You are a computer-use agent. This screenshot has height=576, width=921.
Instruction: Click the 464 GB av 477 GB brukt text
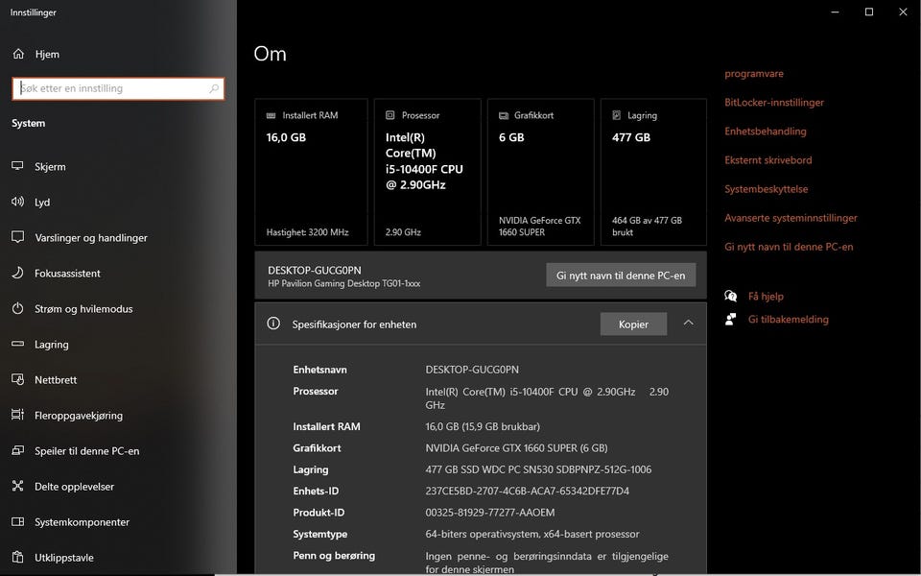coord(647,227)
